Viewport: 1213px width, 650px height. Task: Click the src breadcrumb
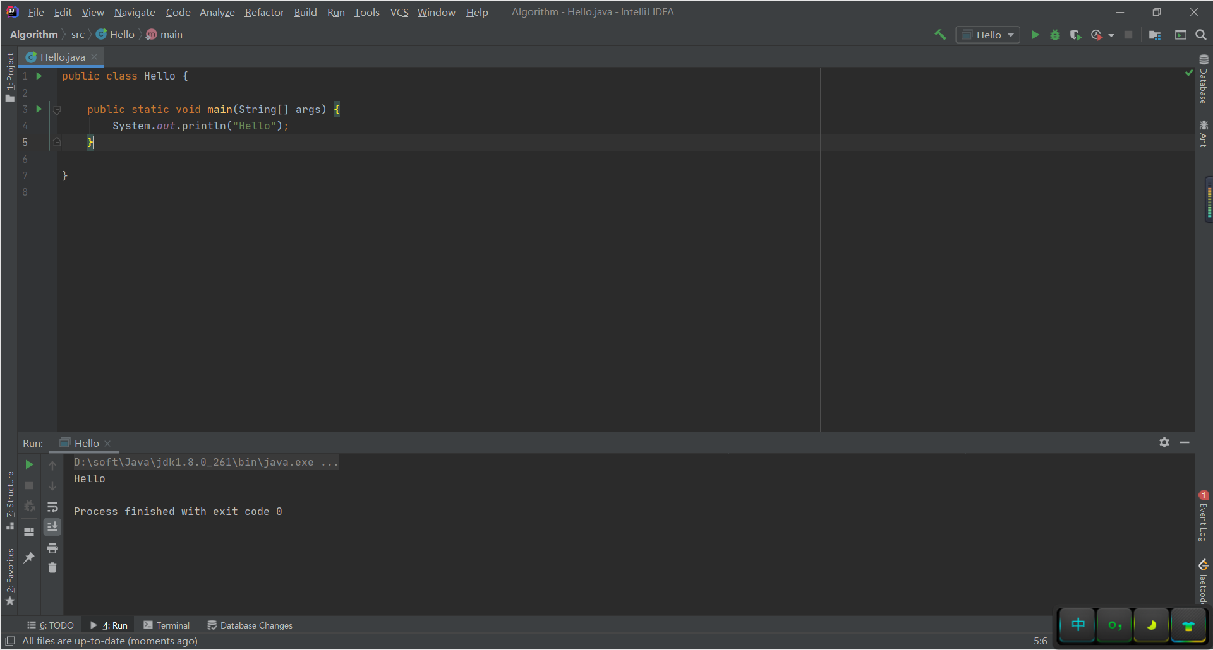pyautogui.click(x=78, y=35)
